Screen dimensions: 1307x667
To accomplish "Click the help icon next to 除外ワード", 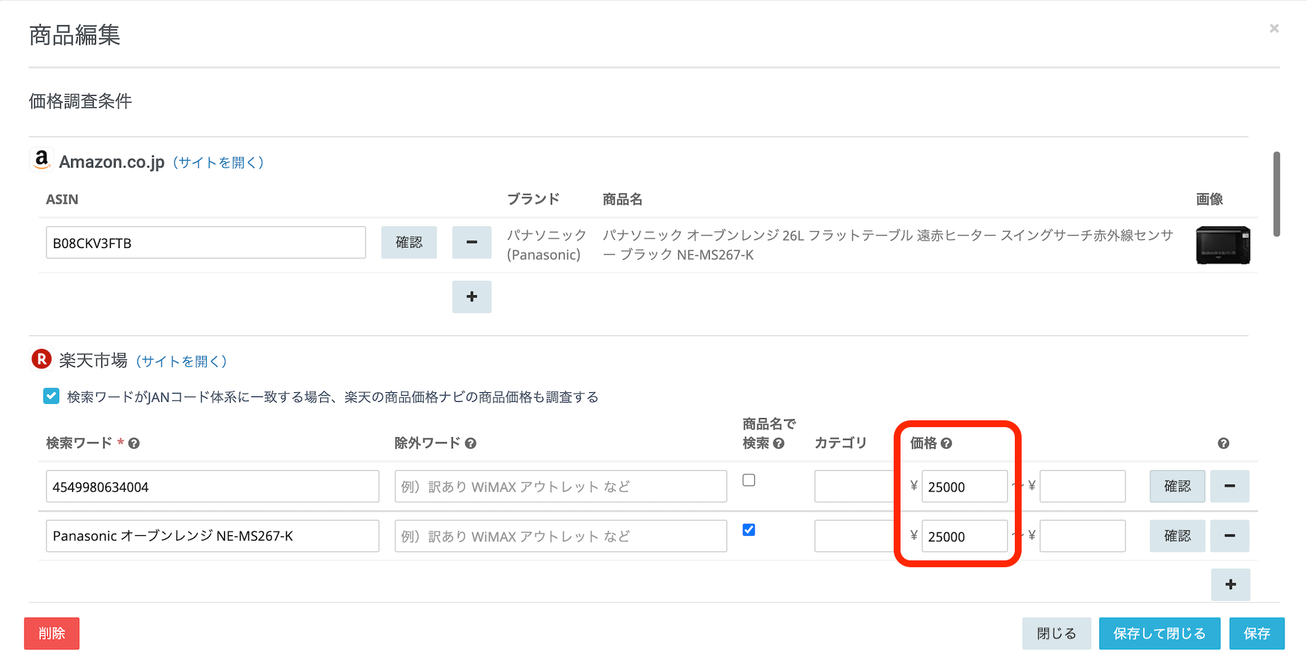I will pos(470,444).
